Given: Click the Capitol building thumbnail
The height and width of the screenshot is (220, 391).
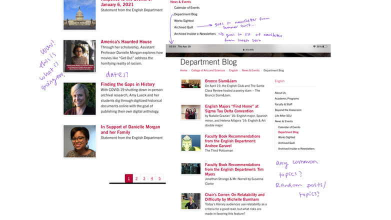Looking at the screenshot, I should pyautogui.click(x=79, y=14).
